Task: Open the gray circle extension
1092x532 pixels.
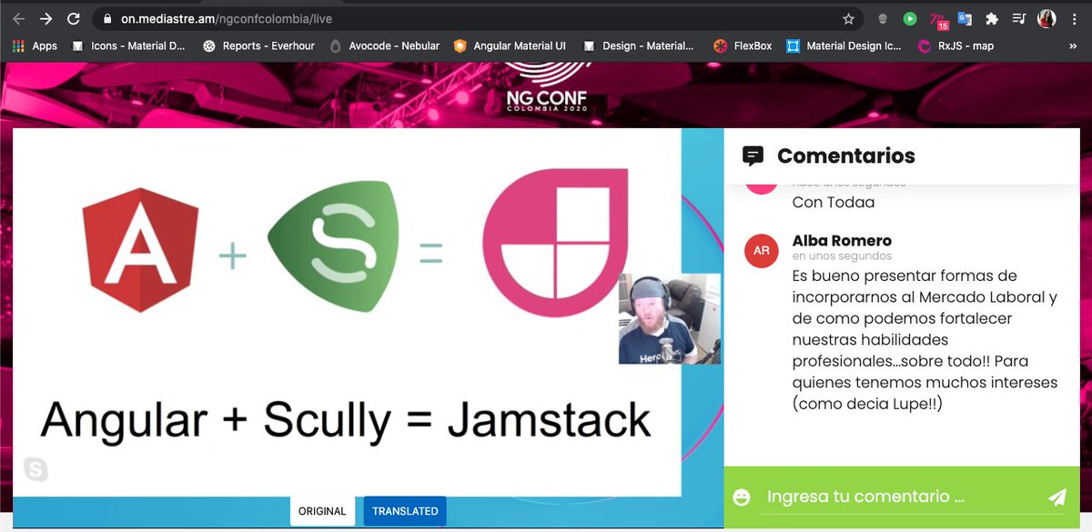Action: tap(882, 18)
